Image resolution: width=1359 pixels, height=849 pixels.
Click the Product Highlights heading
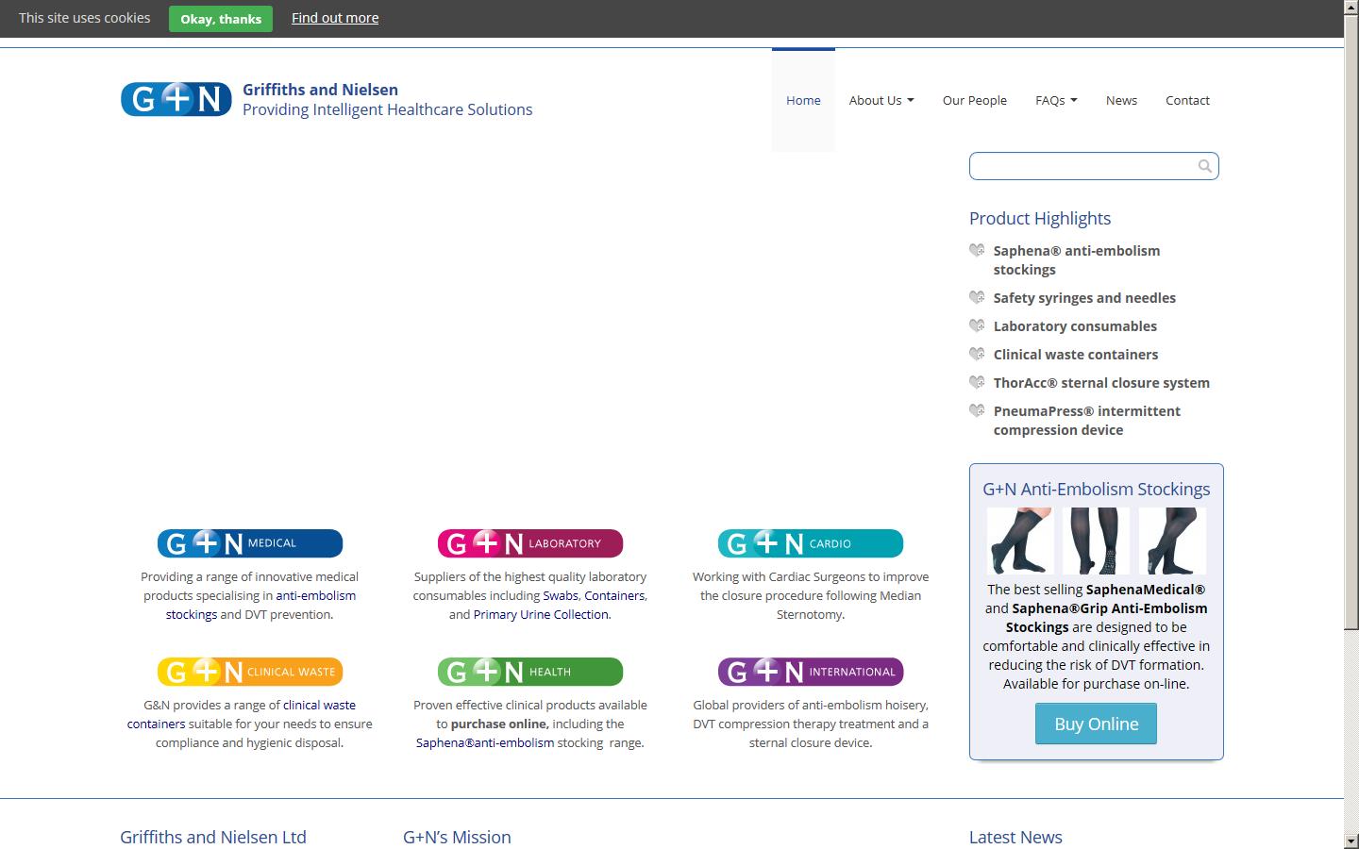(x=1040, y=218)
